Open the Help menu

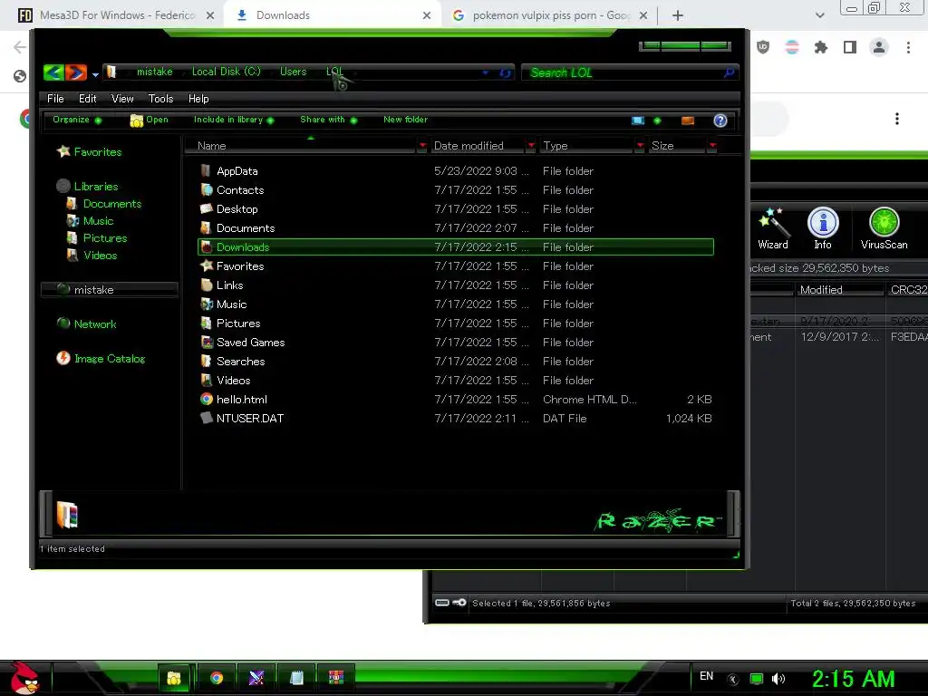point(198,99)
